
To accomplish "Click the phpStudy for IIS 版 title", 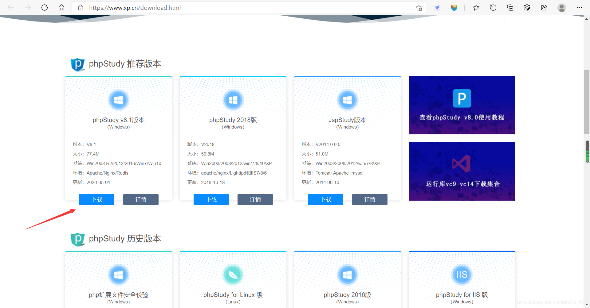I will [462, 295].
